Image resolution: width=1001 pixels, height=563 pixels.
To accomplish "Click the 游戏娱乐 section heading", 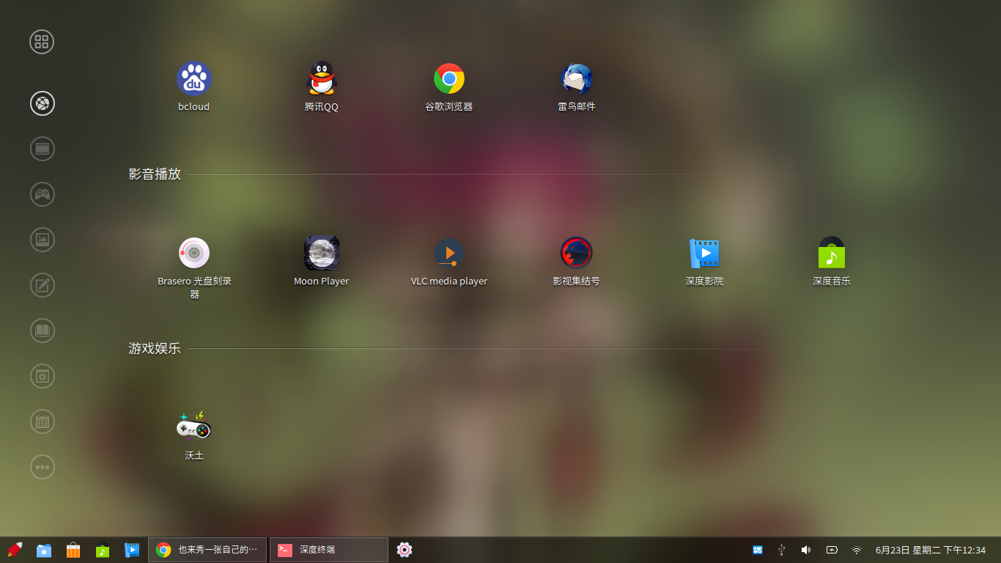I will tap(155, 348).
